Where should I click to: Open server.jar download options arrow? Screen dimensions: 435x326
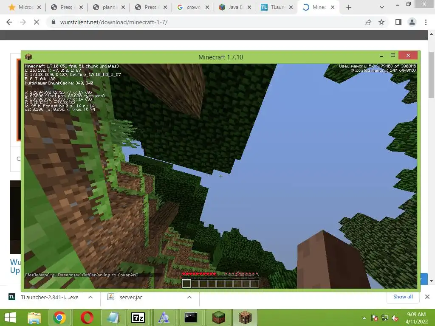[x=189, y=297]
